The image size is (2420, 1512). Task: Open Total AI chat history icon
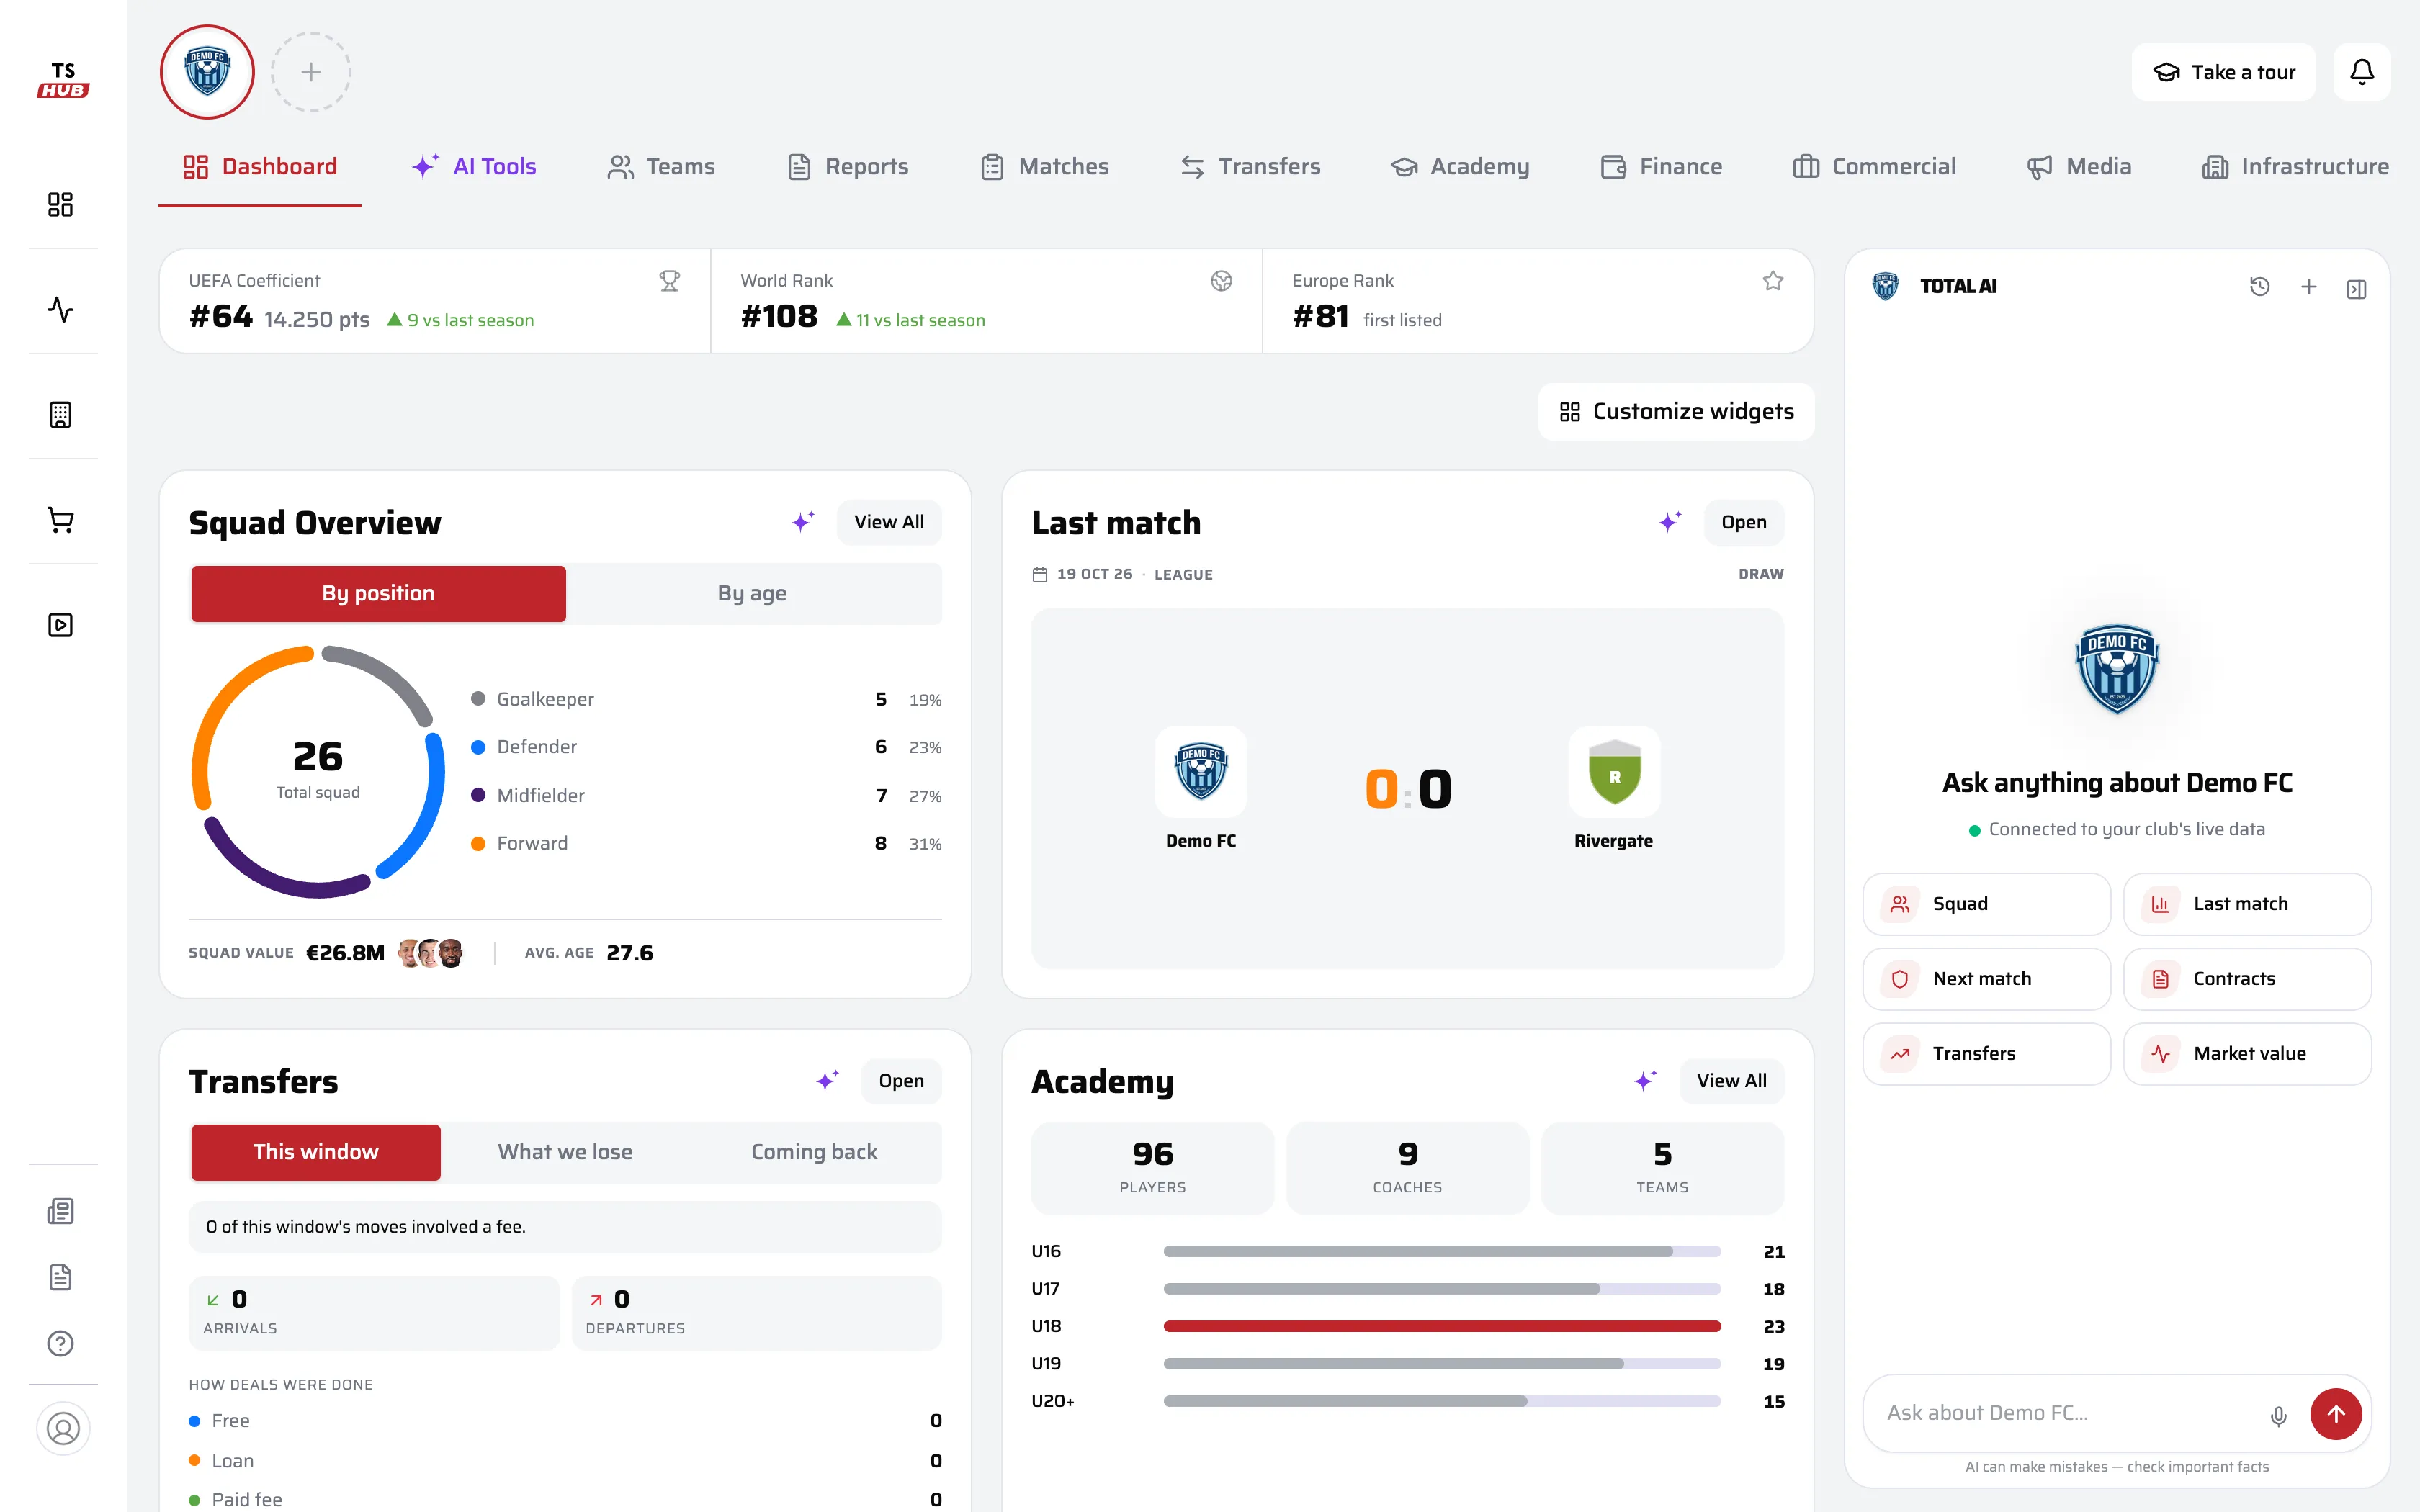2259,287
